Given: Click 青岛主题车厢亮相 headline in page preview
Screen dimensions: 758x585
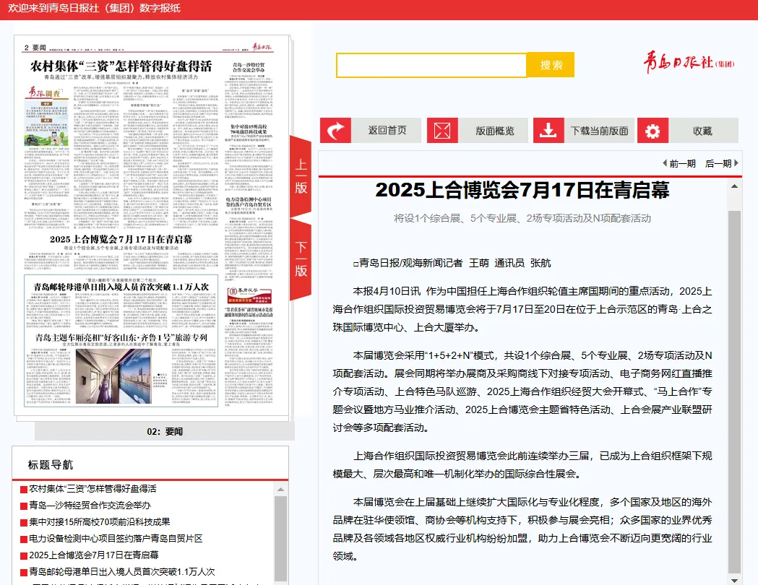Looking at the screenshot, I should click(121, 337).
